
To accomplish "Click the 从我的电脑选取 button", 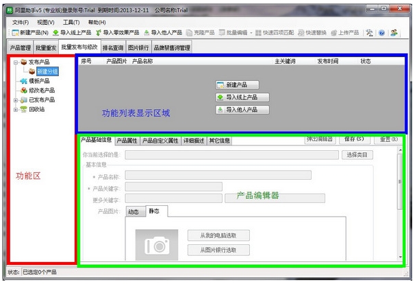I will click(x=218, y=235).
